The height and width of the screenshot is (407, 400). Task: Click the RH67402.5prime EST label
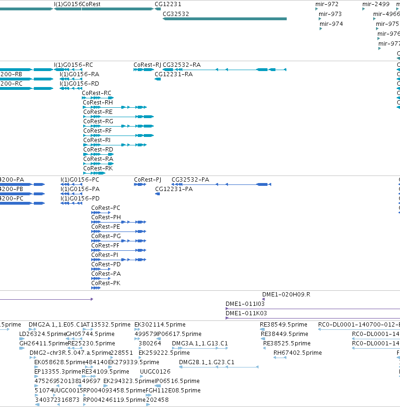tap(298, 352)
